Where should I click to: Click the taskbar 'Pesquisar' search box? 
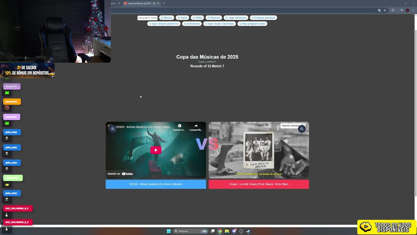pos(191,231)
